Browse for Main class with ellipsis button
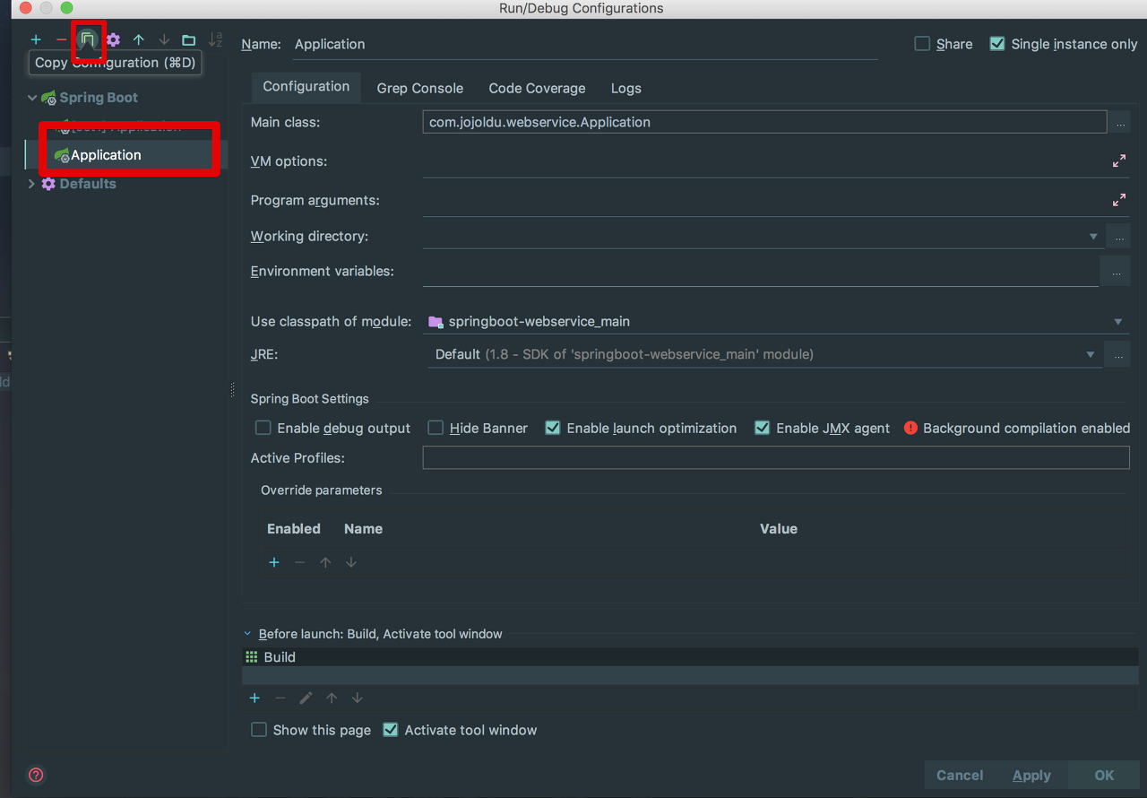Image resolution: width=1147 pixels, height=798 pixels. tap(1119, 122)
